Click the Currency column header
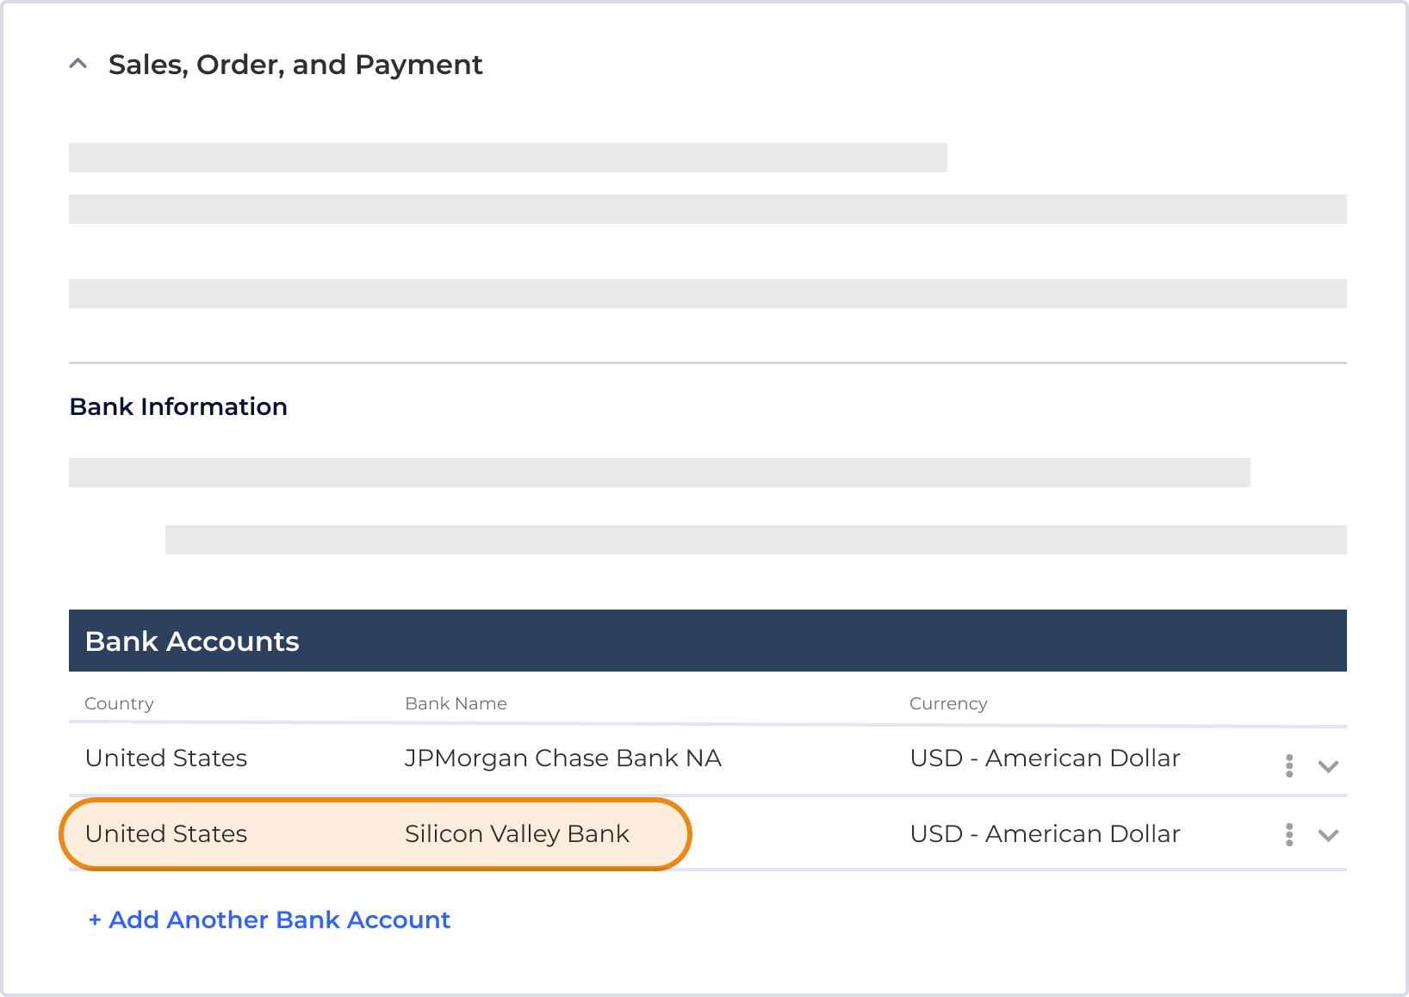The height and width of the screenshot is (997, 1409). coord(947,703)
